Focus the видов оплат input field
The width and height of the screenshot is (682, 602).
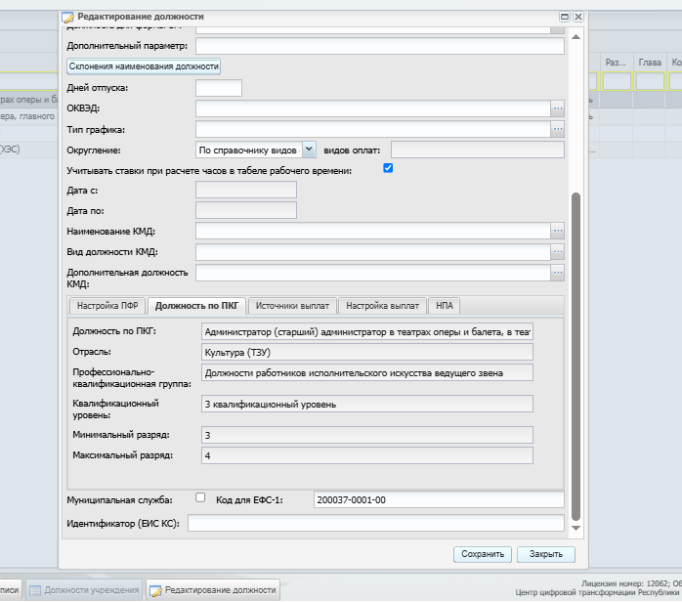click(478, 150)
